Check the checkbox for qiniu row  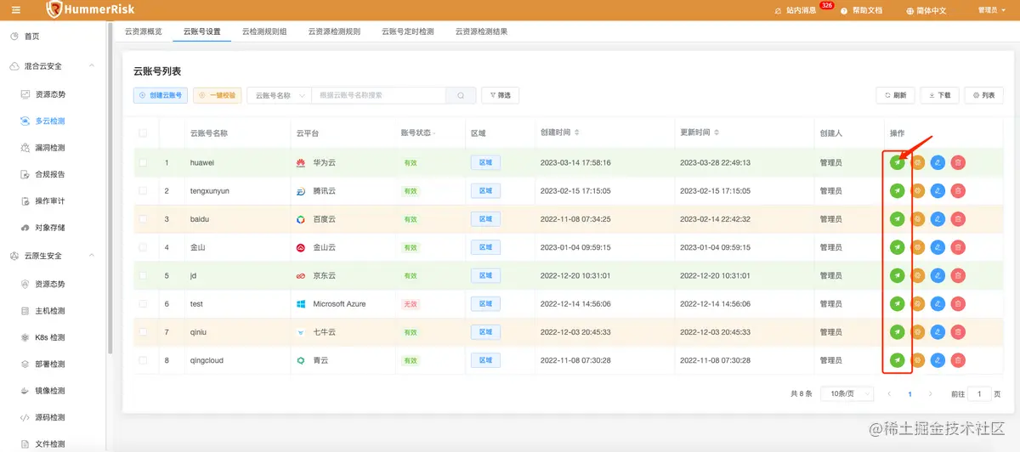click(143, 332)
